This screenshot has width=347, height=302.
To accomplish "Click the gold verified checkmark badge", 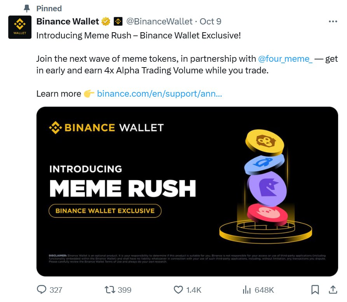I will [105, 21].
